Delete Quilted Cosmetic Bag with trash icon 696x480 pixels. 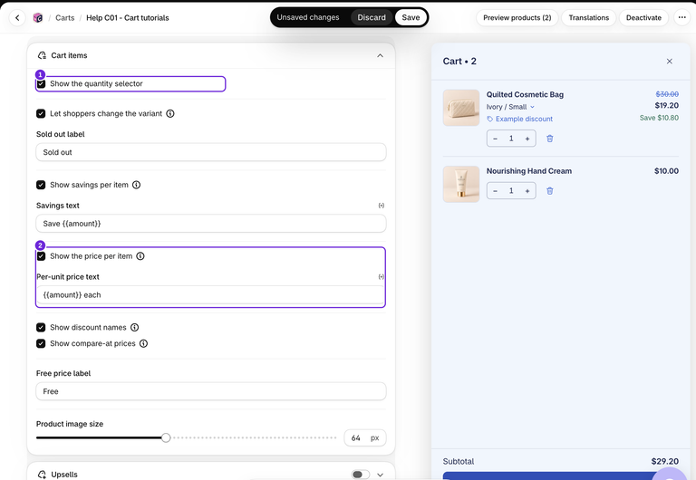point(549,139)
